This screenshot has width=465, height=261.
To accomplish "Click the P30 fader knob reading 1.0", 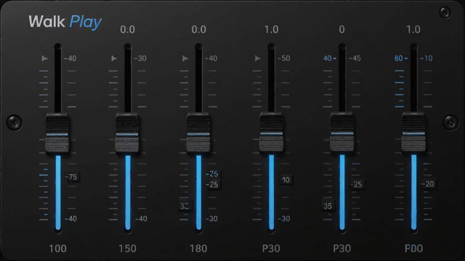I will [x=272, y=132].
